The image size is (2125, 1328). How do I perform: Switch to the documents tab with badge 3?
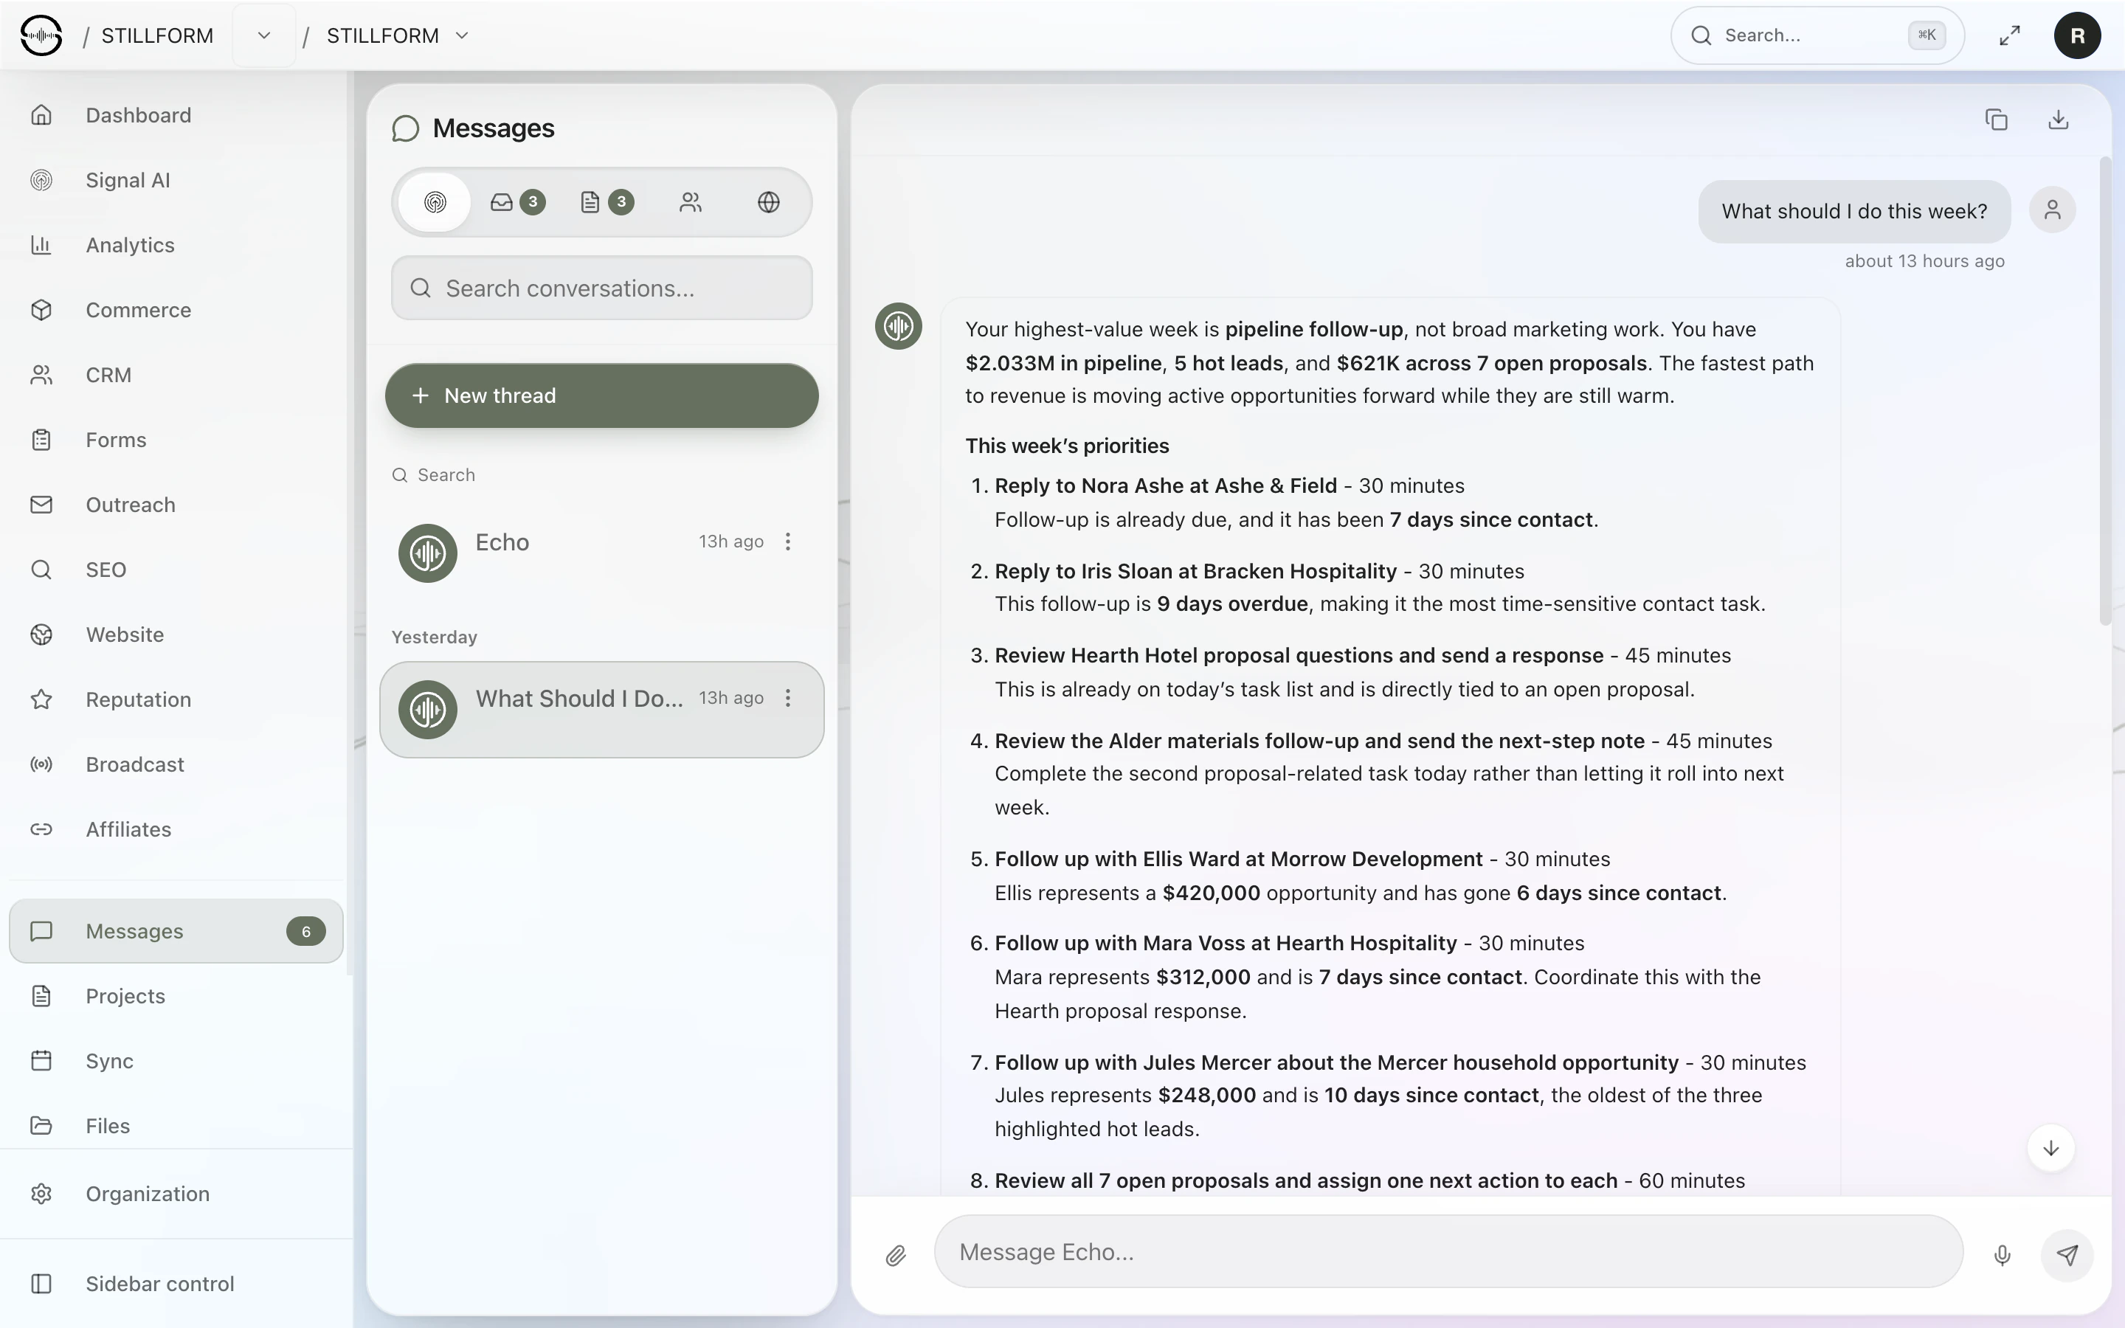(x=606, y=202)
